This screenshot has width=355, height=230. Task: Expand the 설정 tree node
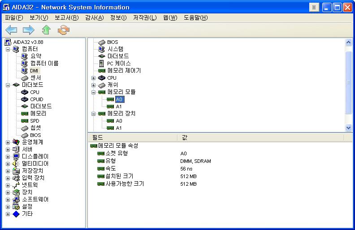point(8,207)
